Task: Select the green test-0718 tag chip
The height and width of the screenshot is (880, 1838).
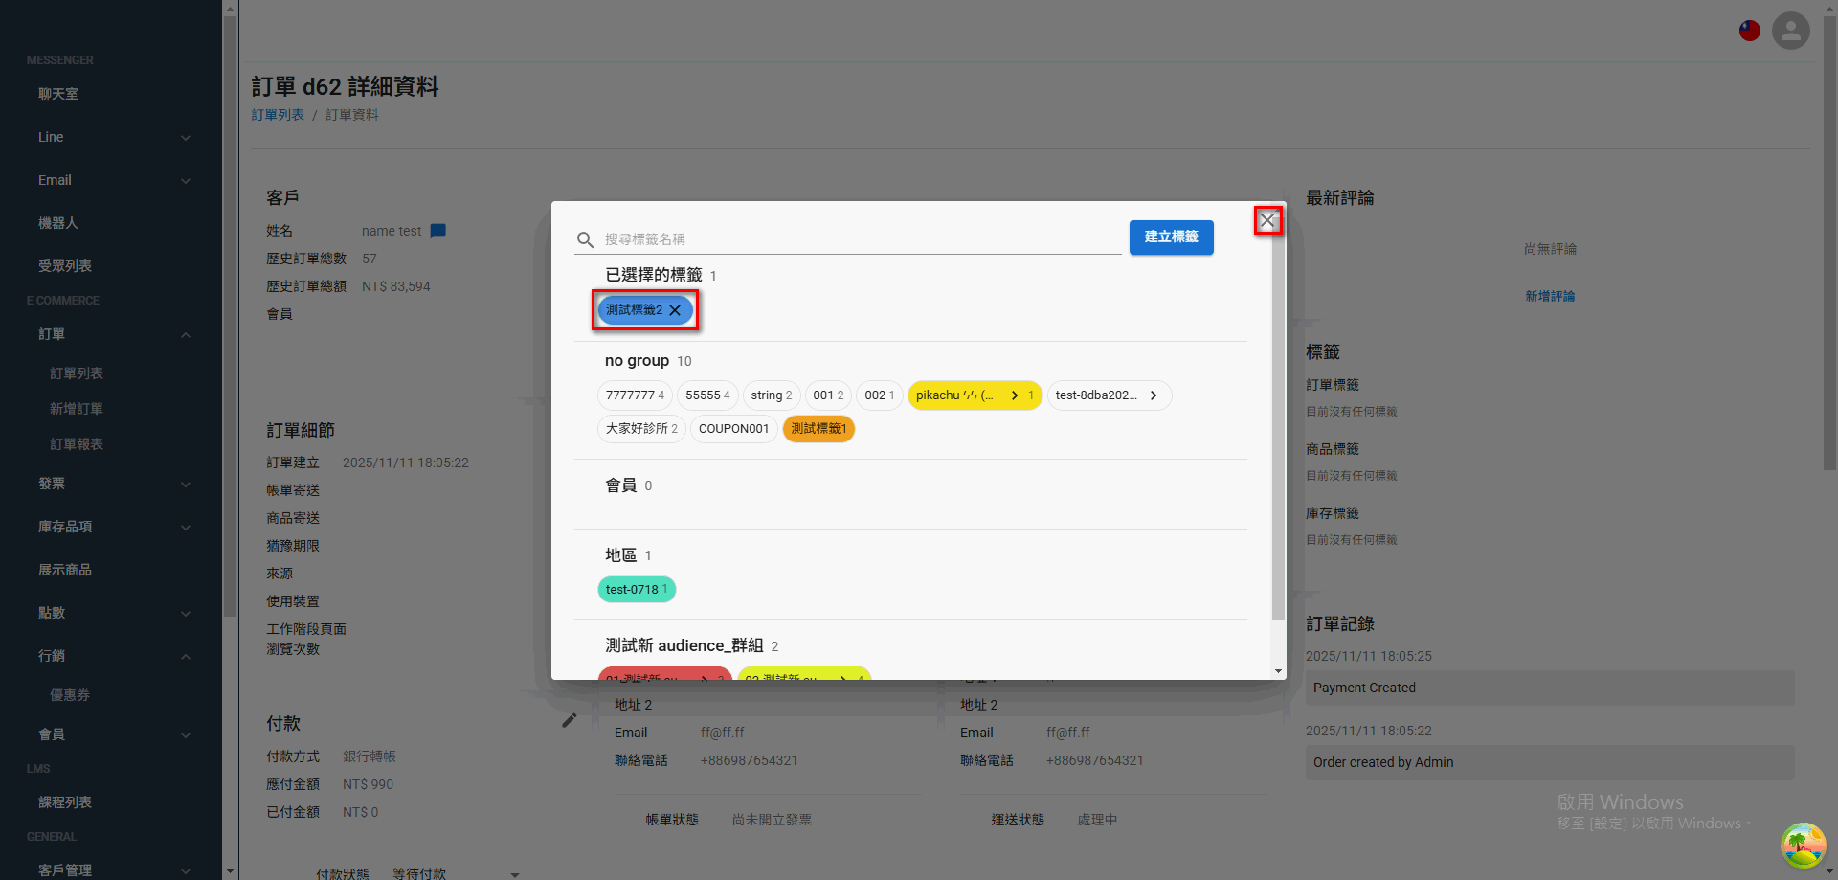Action: [637, 590]
